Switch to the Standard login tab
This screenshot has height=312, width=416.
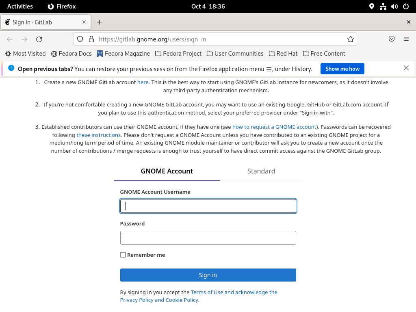point(261,171)
